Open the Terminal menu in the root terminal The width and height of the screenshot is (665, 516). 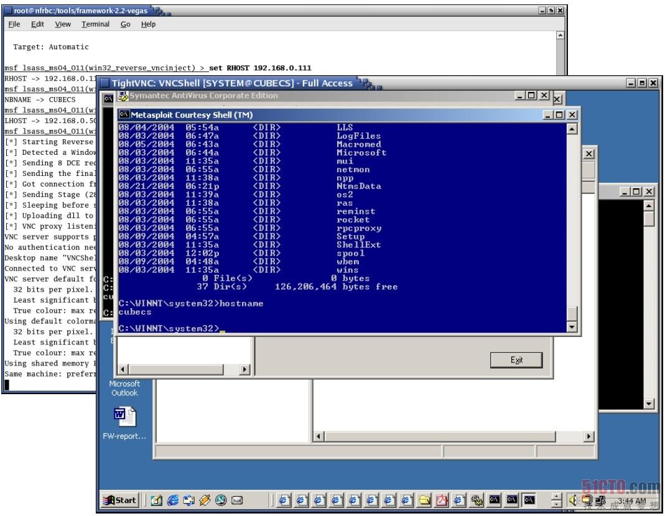(x=95, y=24)
